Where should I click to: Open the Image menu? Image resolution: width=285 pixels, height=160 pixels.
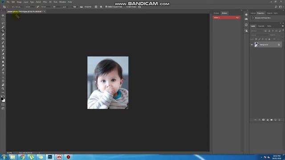point(19,2)
